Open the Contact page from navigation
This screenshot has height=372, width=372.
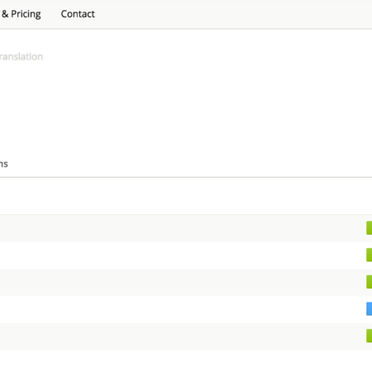(78, 14)
